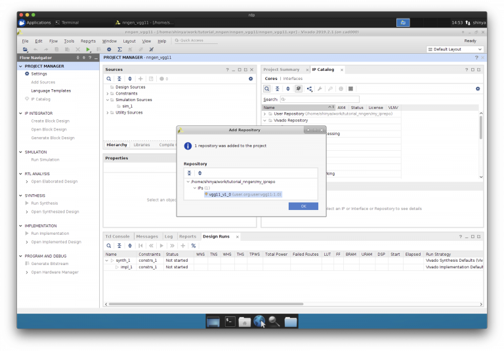Switch to the Tcl Console tab
Screen dimensions: 504x351
118,236
